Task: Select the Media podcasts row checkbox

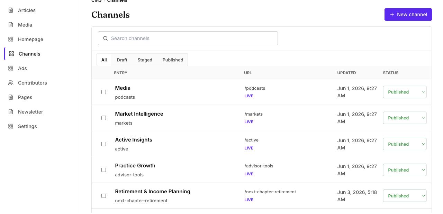Action: click(103, 92)
